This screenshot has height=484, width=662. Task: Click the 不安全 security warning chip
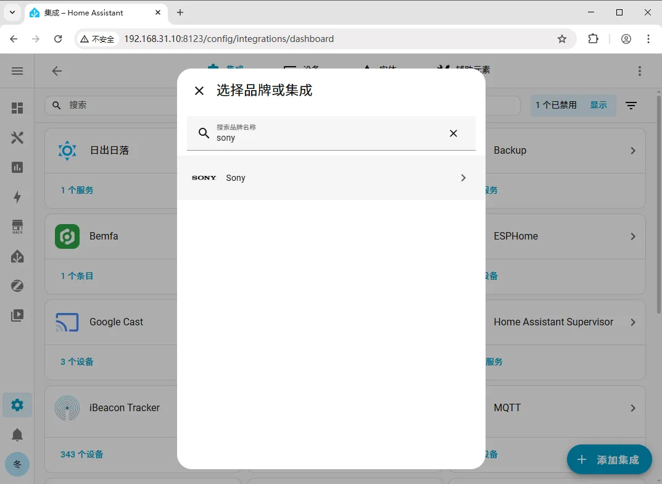(x=97, y=39)
